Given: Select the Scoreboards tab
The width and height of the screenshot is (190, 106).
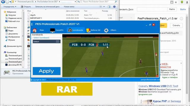Looking at the screenshot, I should pyautogui.click(x=75, y=30).
